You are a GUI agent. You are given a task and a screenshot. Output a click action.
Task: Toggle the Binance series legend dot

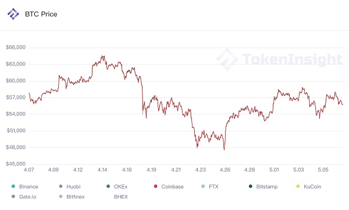(x=13, y=186)
